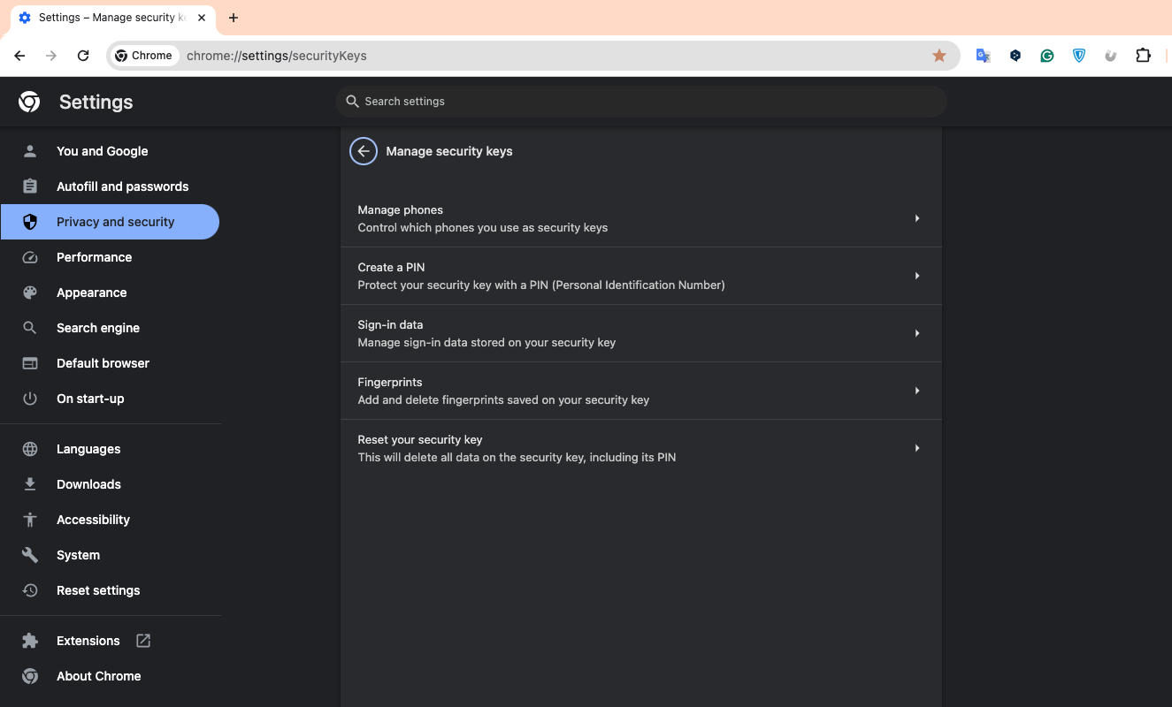Expand the Create a PIN row arrow
The height and width of the screenshot is (707, 1172).
tap(917, 276)
